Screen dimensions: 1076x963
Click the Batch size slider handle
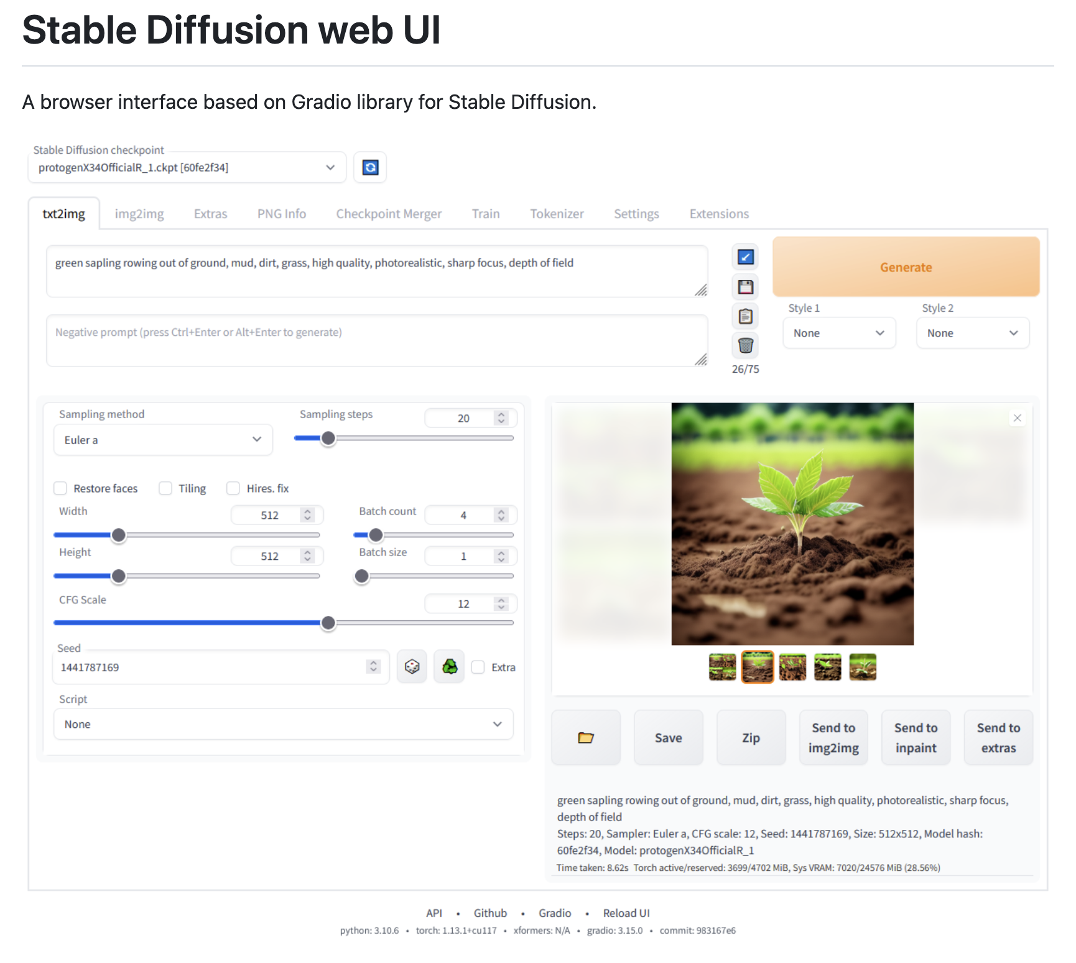tap(361, 576)
